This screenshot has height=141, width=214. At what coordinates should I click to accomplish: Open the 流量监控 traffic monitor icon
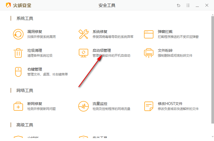(x=83, y=106)
